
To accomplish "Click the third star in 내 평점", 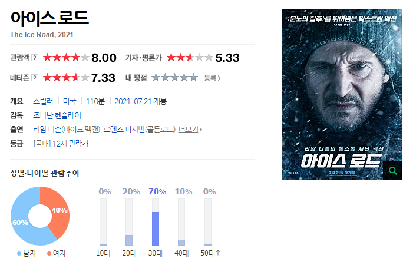I will (x=174, y=78).
